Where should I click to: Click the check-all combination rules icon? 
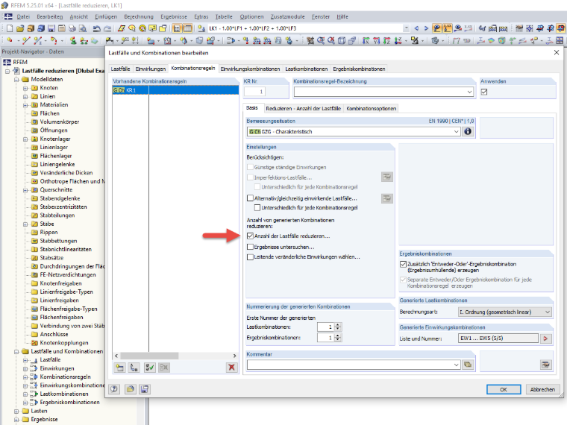pyautogui.click(x=149, y=368)
